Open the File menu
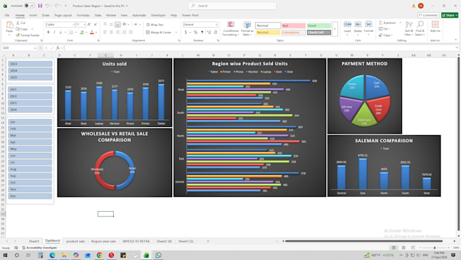 (x=7, y=15)
